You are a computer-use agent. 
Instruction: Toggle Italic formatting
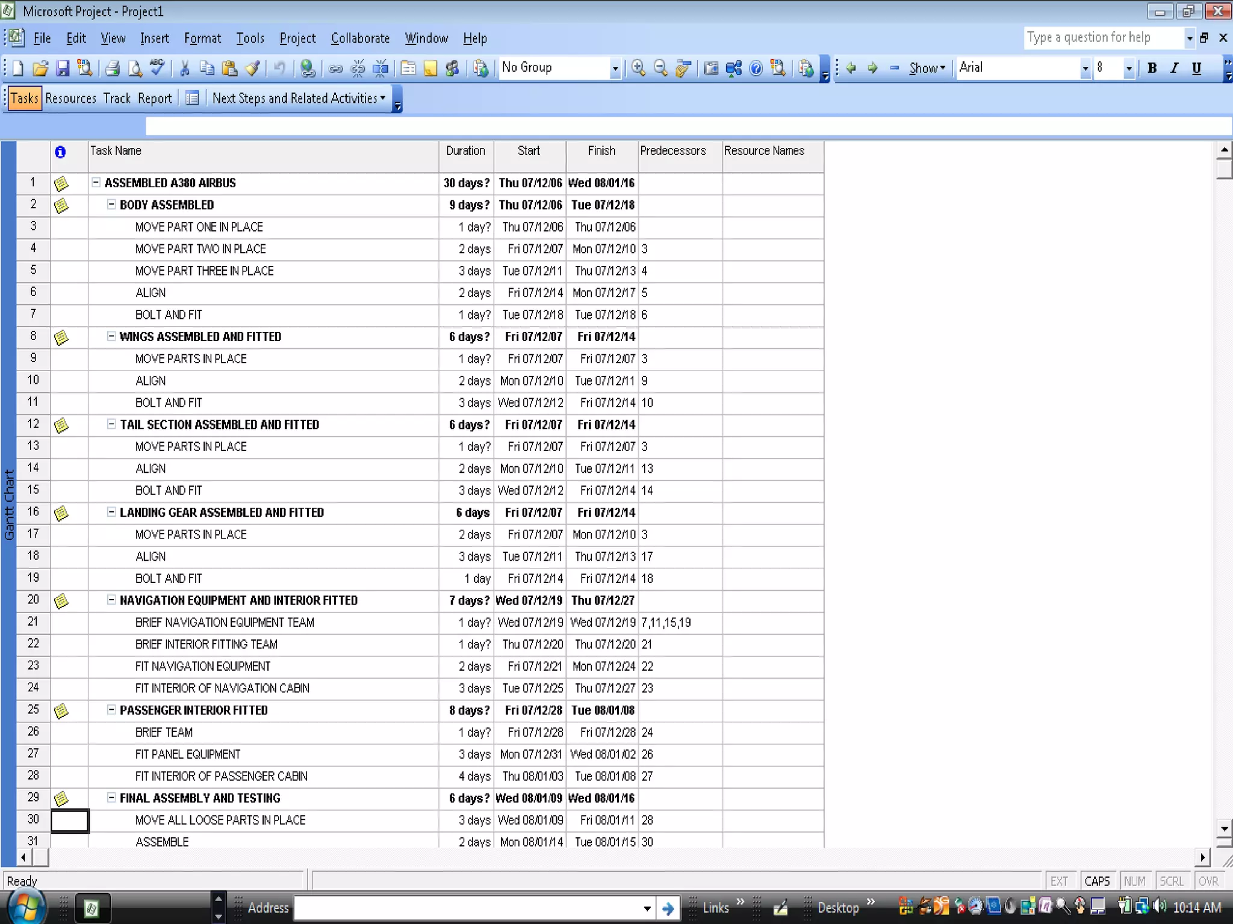tap(1174, 69)
